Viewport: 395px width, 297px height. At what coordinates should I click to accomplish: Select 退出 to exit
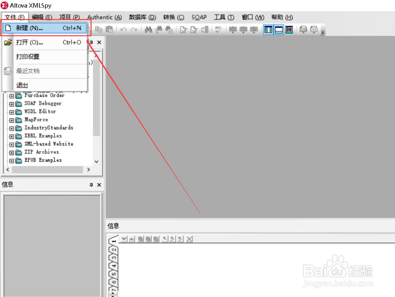pos(45,85)
